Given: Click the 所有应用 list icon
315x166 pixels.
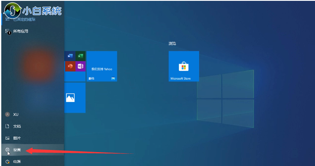Looking at the screenshot, I should pyautogui.click(x=8, y=31).
